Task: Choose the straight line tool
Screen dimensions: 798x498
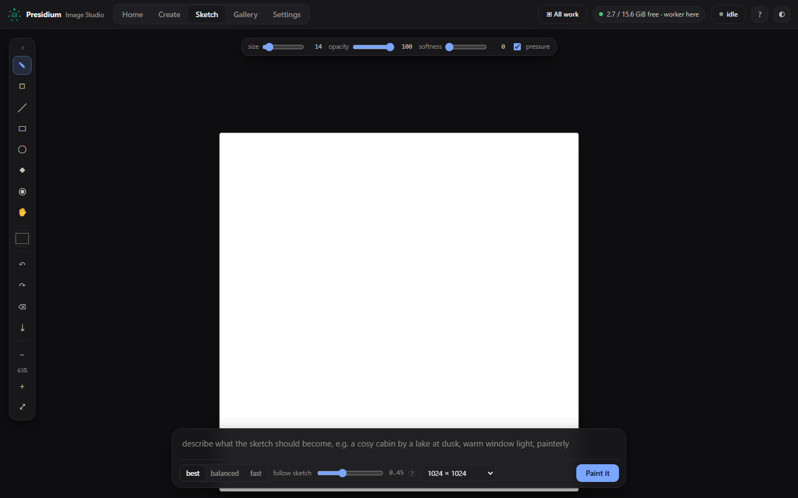Action: coord(22,108)
